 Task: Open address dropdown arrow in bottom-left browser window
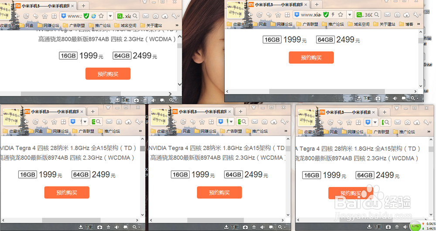click(x=85, y=122)
